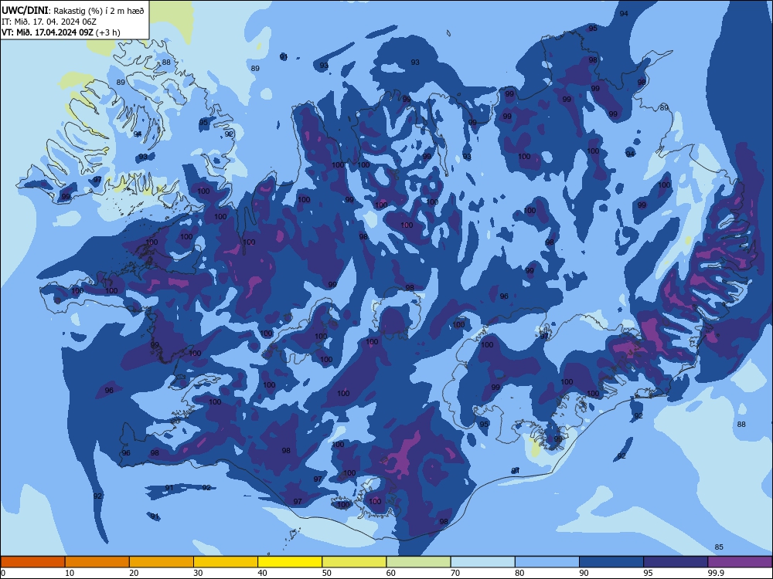
Task: Pick the dark orange 0–10 legend swatch
Action: [32, 562]
